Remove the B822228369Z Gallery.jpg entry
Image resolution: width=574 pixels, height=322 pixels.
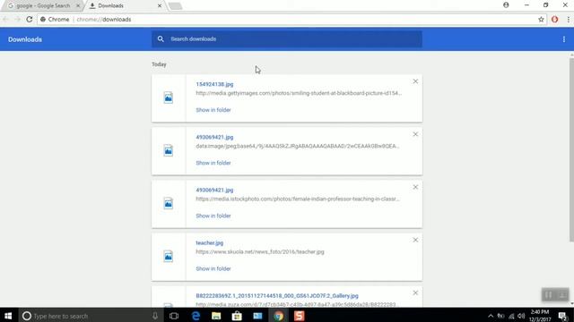415,292
